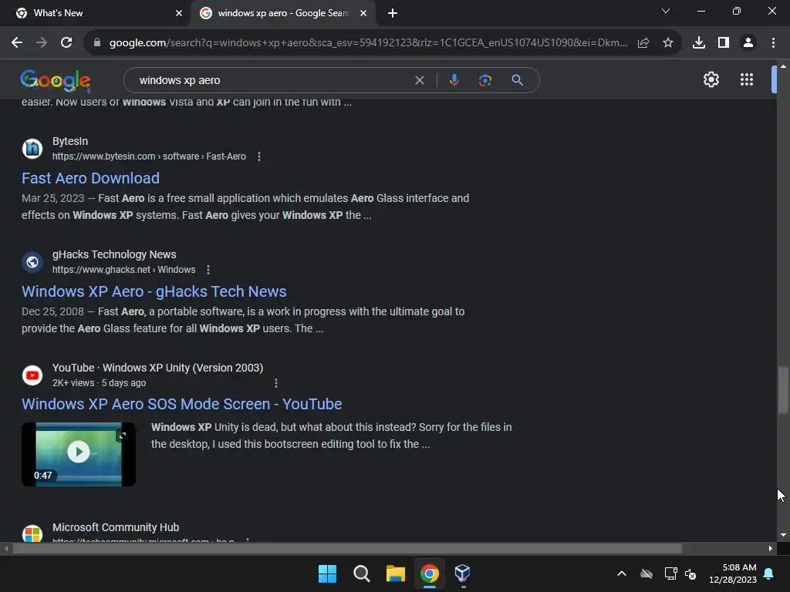Viewport: 790px width, 592px height.
Task: Open the Google apps grid
Action: tap(747, 79)
